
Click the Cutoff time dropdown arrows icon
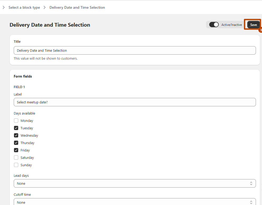click(251, 202)
